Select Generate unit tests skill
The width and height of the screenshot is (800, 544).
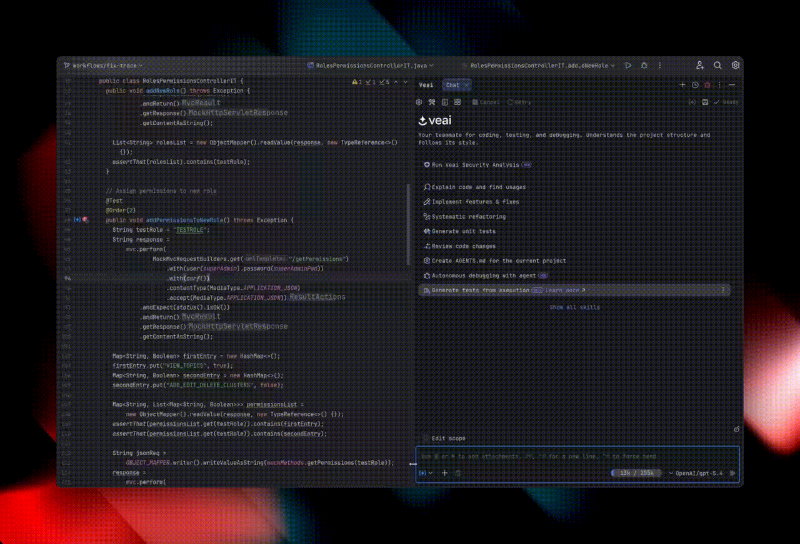point(459,231)
